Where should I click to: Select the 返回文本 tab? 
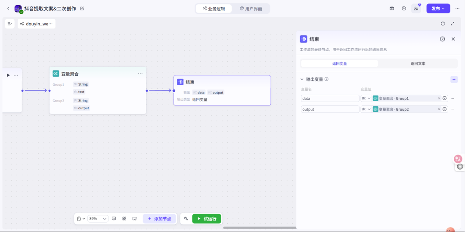pyautogui.click(x=418, y=63)
